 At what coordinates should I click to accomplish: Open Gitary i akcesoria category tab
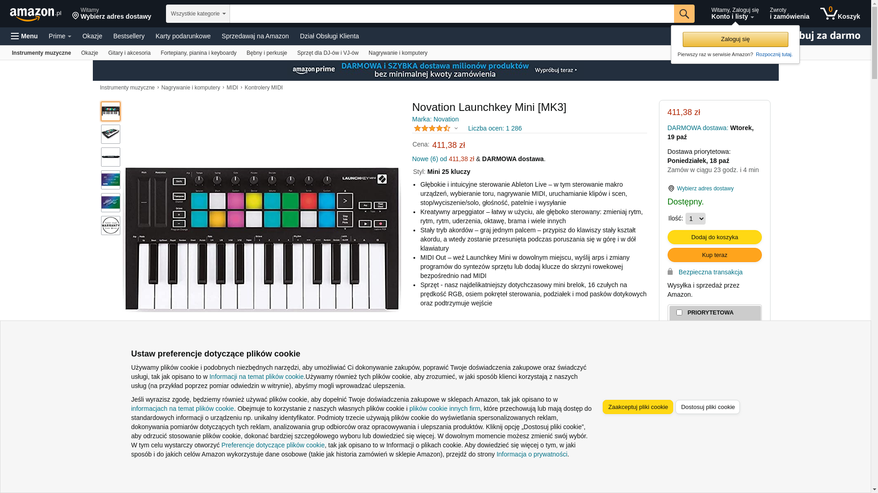coord(129,53)
